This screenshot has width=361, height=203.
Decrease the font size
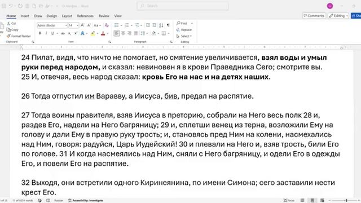pyautogui.click(x=89, y=25)
